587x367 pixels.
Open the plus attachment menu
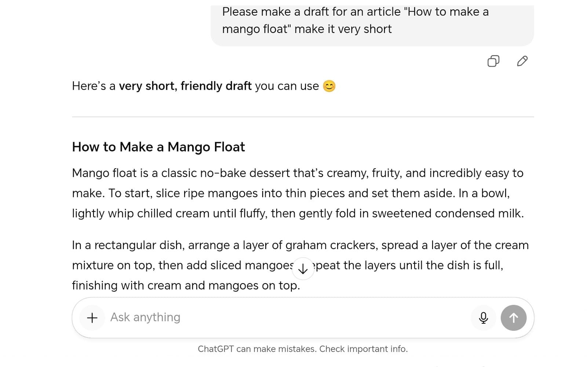coord(92,318)
